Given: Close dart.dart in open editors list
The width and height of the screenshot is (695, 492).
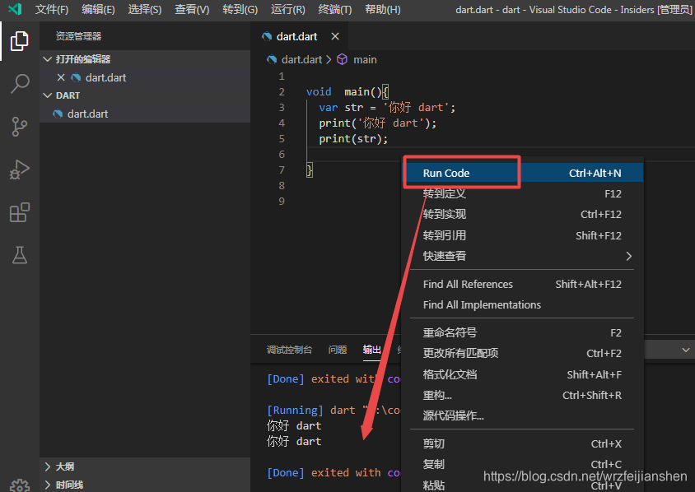Looking at the screenshot, I should click(x=61, y=77).
